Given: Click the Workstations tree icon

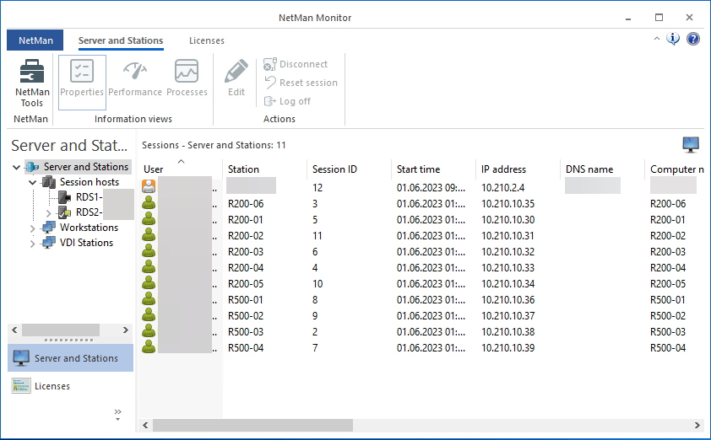Looking at the screenshot, I should [48, 228].
